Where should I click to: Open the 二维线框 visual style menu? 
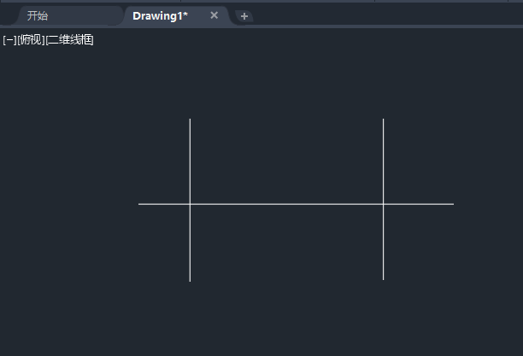[x=70, y=39]
